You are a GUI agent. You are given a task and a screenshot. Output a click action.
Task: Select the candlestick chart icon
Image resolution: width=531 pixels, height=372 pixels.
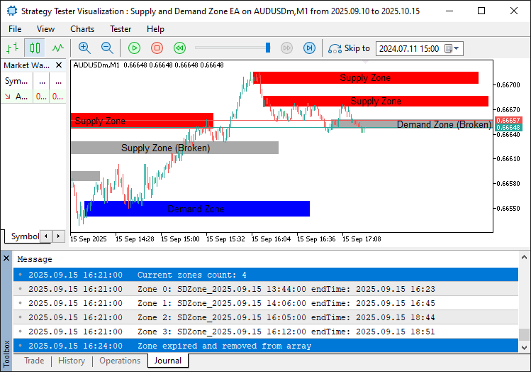pos(35,48)
